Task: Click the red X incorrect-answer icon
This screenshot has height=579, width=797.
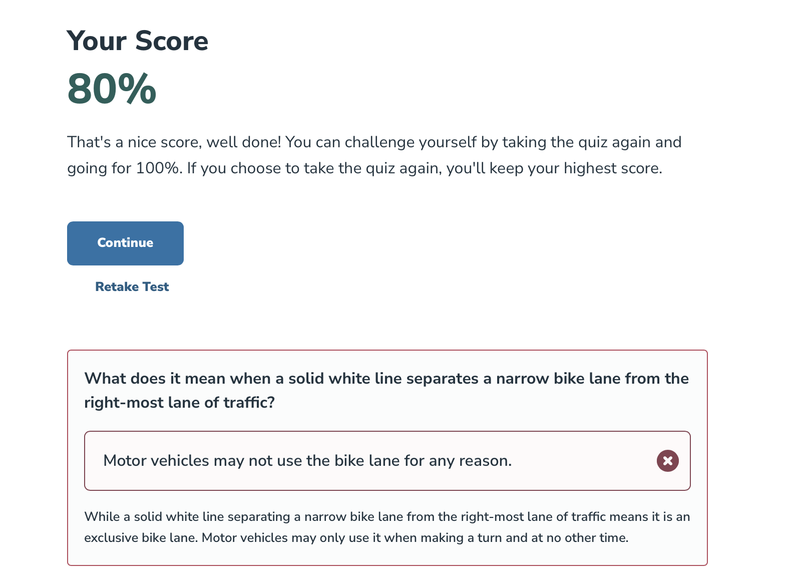Action: coord(667,461)
